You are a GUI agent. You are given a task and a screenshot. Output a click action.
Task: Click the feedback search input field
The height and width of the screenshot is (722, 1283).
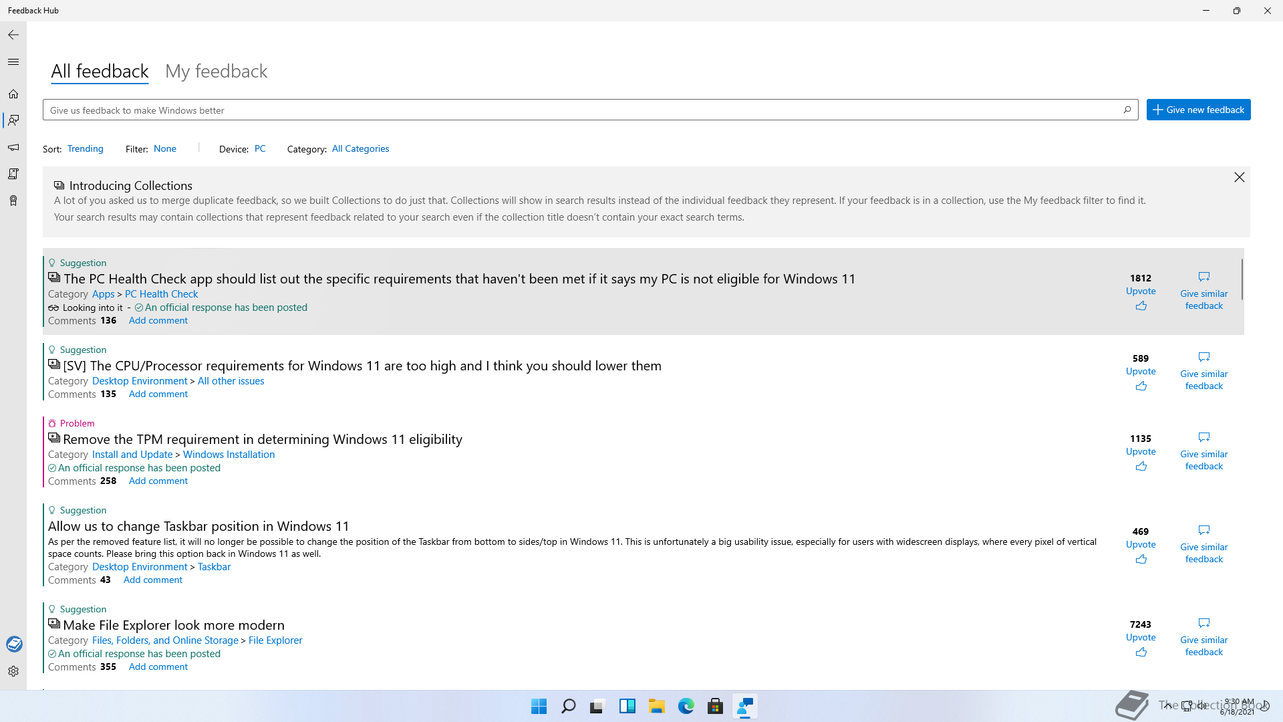point(575,110)
